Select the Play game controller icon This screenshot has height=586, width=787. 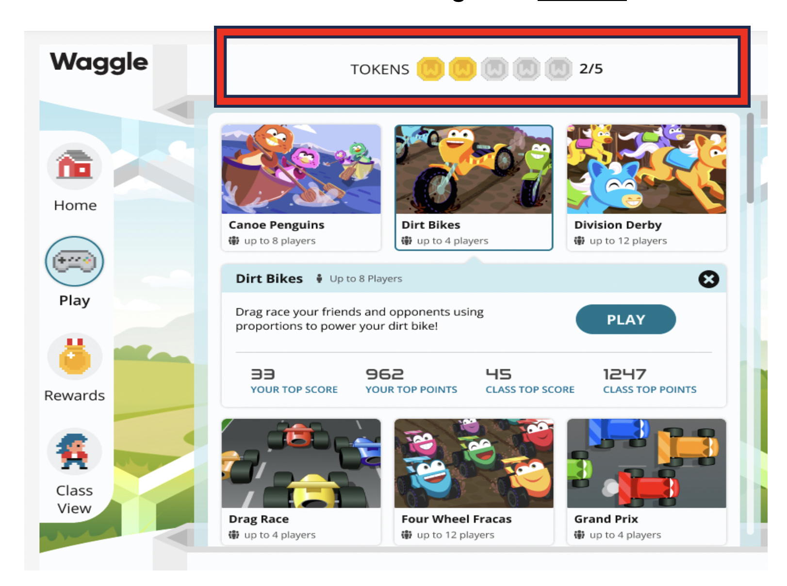click(x=74, y=261)
